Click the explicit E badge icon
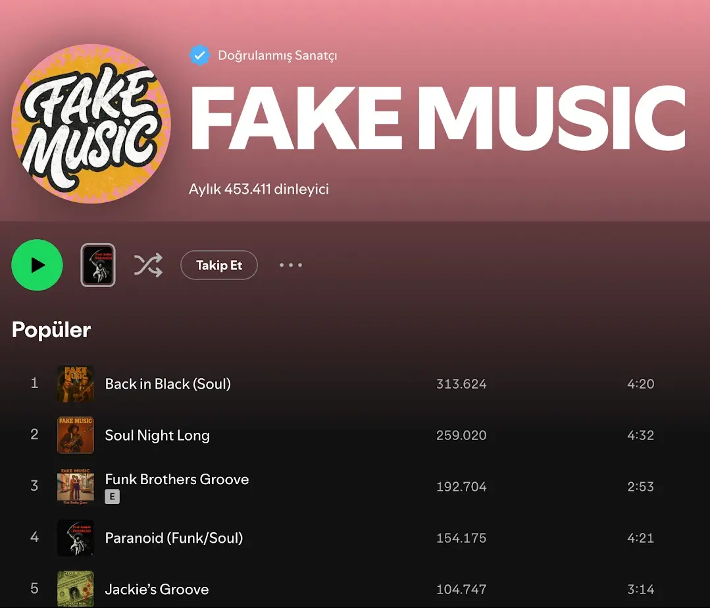Viewport: 710px width, 608px height. [x=112, y=497]
